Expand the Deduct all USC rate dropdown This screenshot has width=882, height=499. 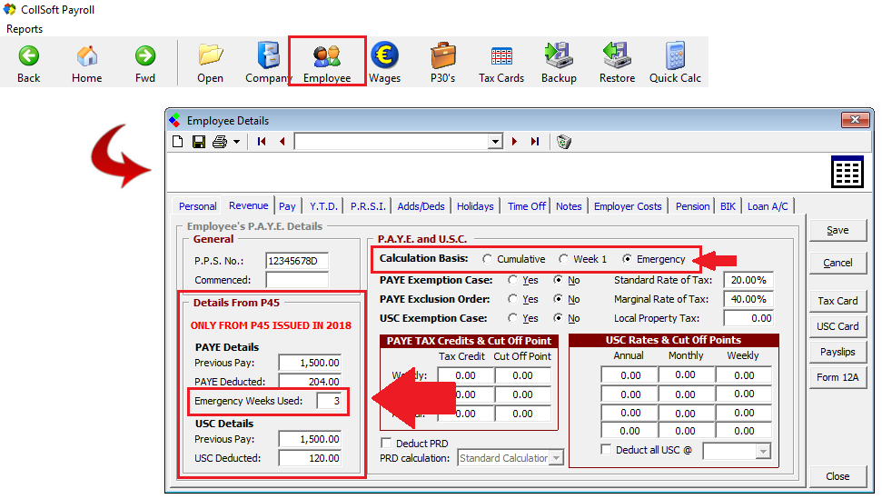pos(762,452)
